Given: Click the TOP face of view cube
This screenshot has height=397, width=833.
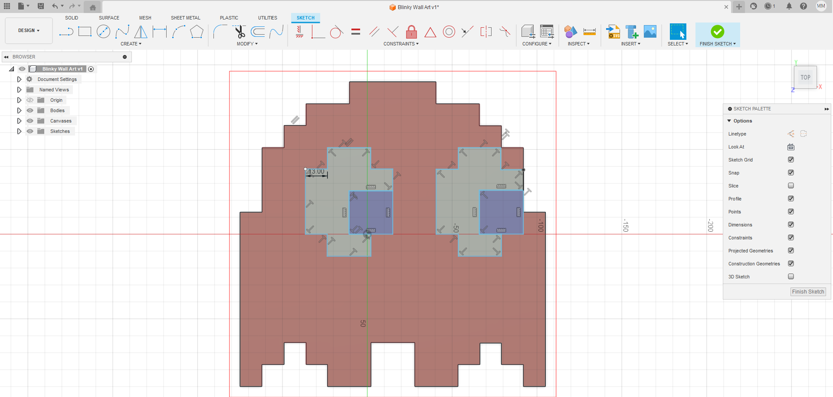Looking at the screenshot, I should tap(805, 77).
